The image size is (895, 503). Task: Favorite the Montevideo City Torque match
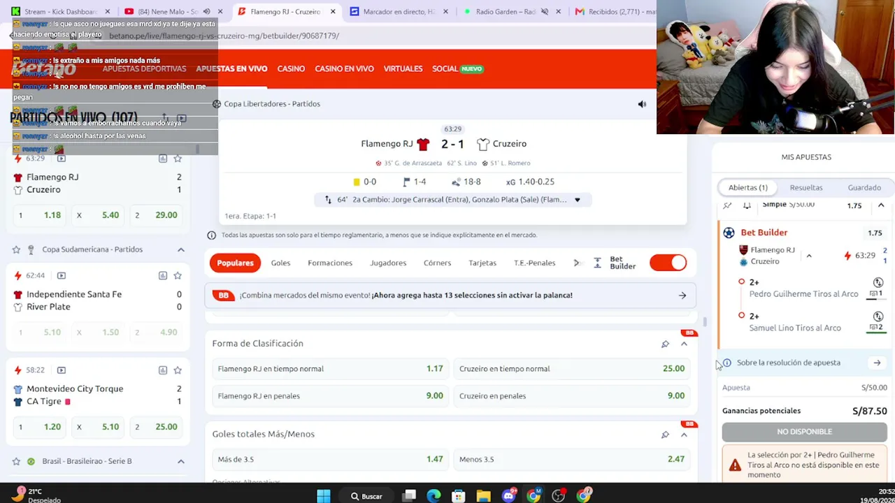(x=178, y=370)
